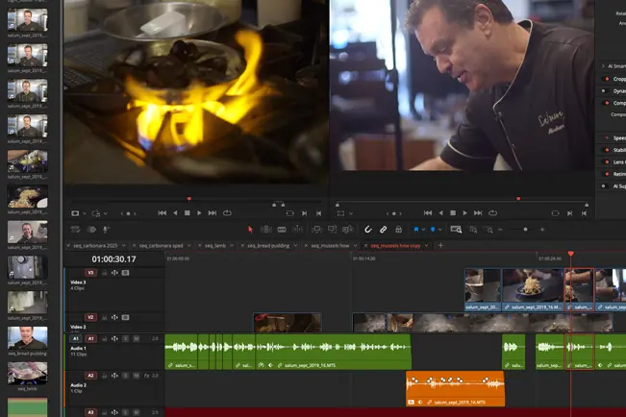
Task: Enable loop playback in source viewer
Action: [227, 213]
